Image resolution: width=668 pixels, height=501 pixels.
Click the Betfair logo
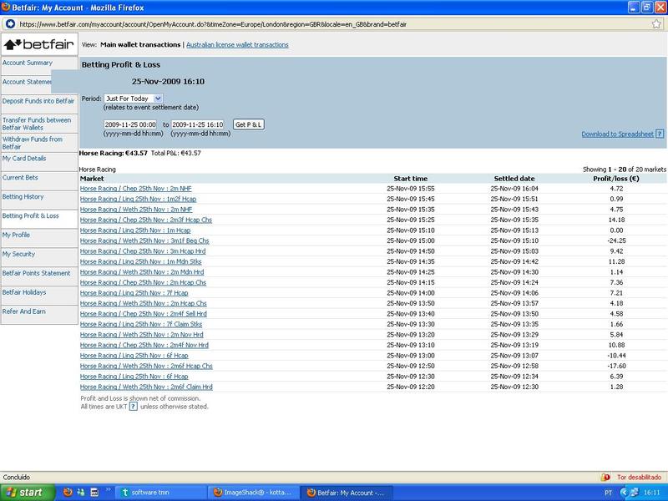pos(39,44)
